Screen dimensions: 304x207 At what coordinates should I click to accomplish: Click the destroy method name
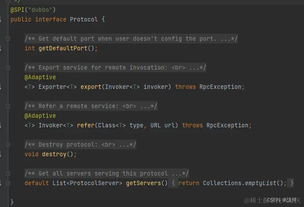coord(54,154)
